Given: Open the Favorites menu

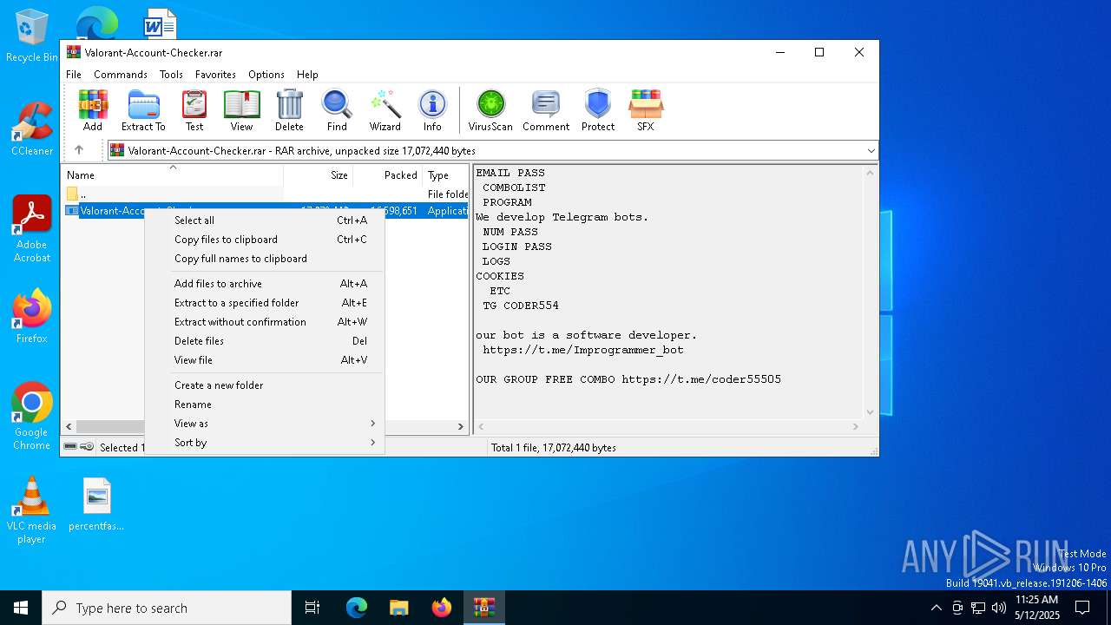Looking at the screenshot, I should pos(215,75).
